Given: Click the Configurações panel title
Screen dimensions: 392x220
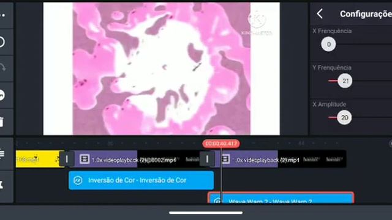Looking at the screenshot, I should (x=366, y=14).
